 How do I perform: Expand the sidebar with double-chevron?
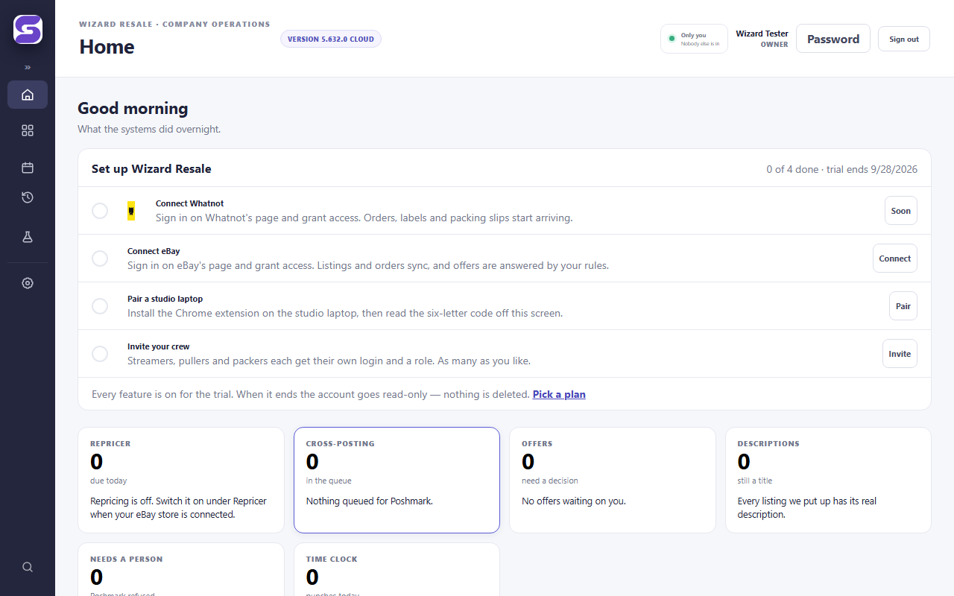(28, 67)
